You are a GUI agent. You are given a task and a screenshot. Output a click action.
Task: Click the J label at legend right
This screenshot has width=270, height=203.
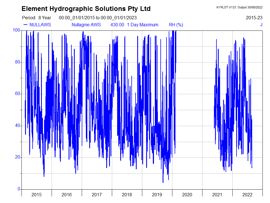tap(261, 25)
